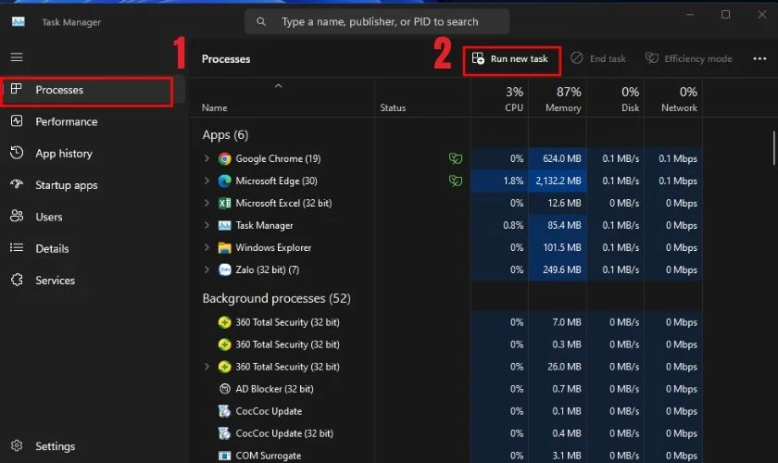
Task: Expand the third 360 Total Security row
Action: pyautogui.click(x=207, y=367)
